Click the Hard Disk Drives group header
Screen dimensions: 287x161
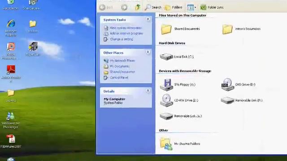click(x=172, y=43)
